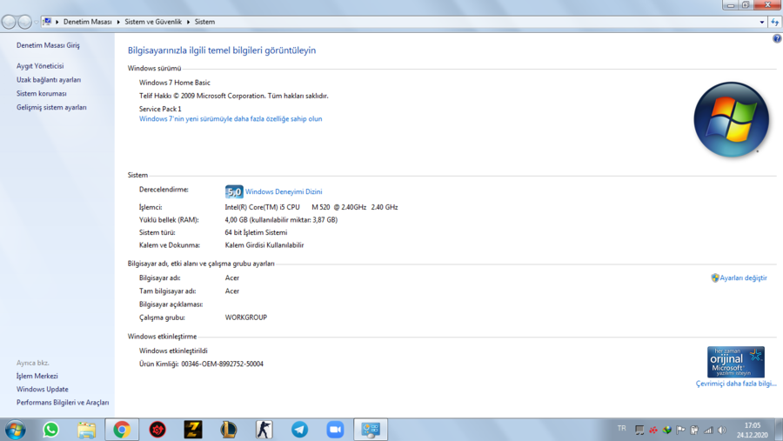
Task: Click the WORKGROUP value text
Action: (245, 317)
